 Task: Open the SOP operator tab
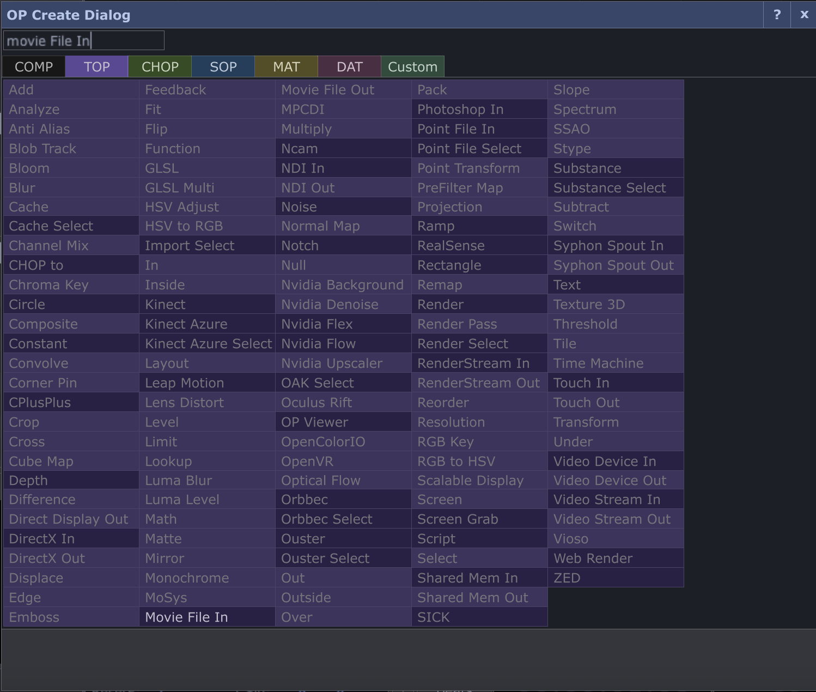[x=223, y=67]
